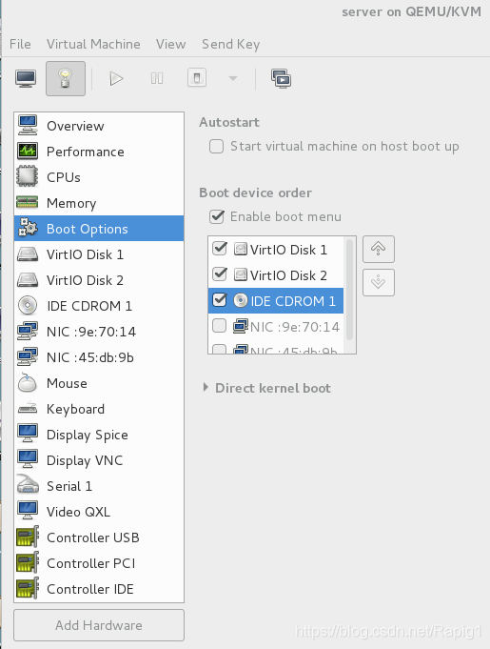Select NIC :9e:70:14 row in boot order

(x=276, y=327)
